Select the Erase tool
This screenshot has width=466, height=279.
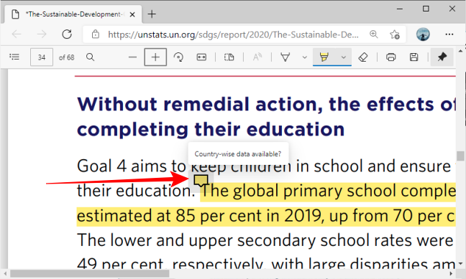pos(363,57)
